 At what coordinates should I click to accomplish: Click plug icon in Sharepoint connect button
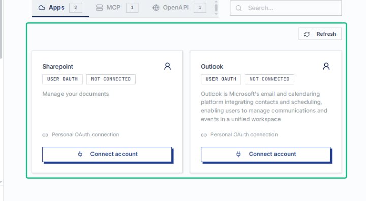point(80,154)
